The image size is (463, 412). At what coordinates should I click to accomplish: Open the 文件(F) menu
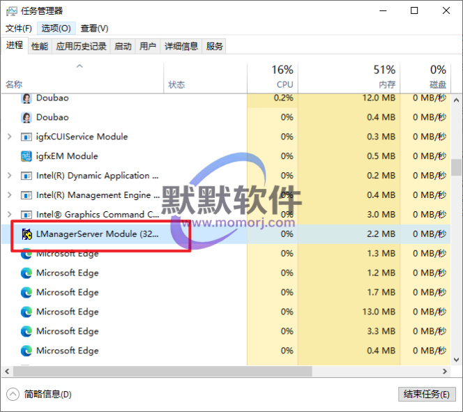(19, 28)
